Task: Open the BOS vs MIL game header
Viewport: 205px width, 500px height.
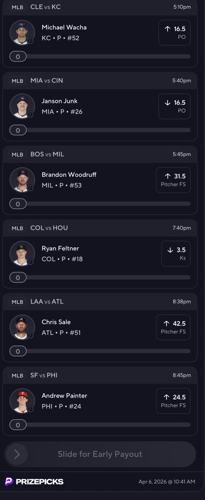Action: point(100,154)
